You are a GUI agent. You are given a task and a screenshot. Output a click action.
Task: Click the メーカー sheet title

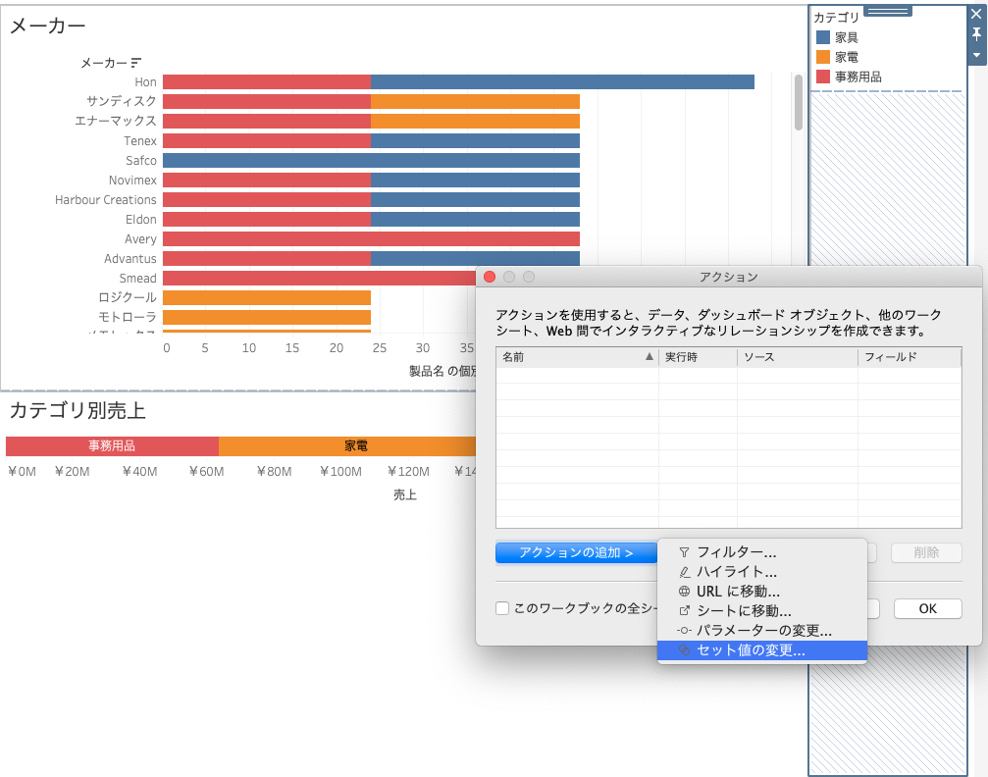click(x=48, y=26)
